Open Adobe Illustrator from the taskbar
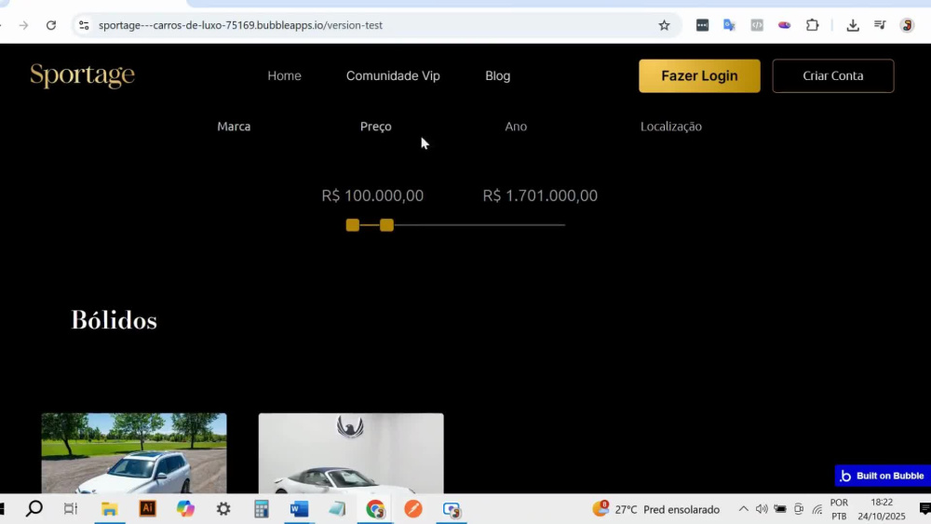This screenshot has height=524, width=931. 147,508
